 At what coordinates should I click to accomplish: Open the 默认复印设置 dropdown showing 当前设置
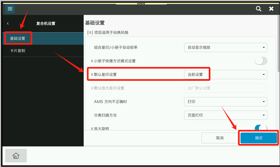coord(226,74)
